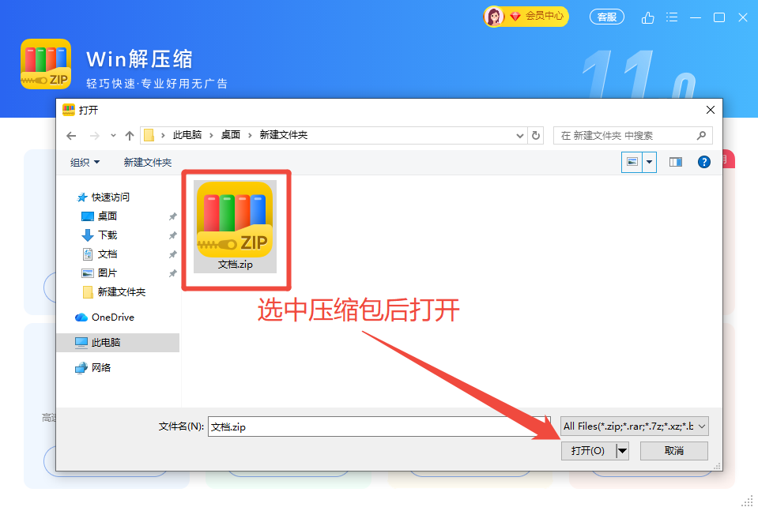Click the thumbs-up like icon
Screen dimensions: 758x511
click(x=648, y=18)
